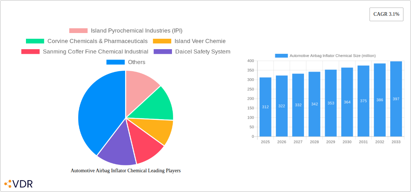
Task: Toggle Sanming Coffer Fine Chemical legend swatch
Action: (x=30, y=52)
